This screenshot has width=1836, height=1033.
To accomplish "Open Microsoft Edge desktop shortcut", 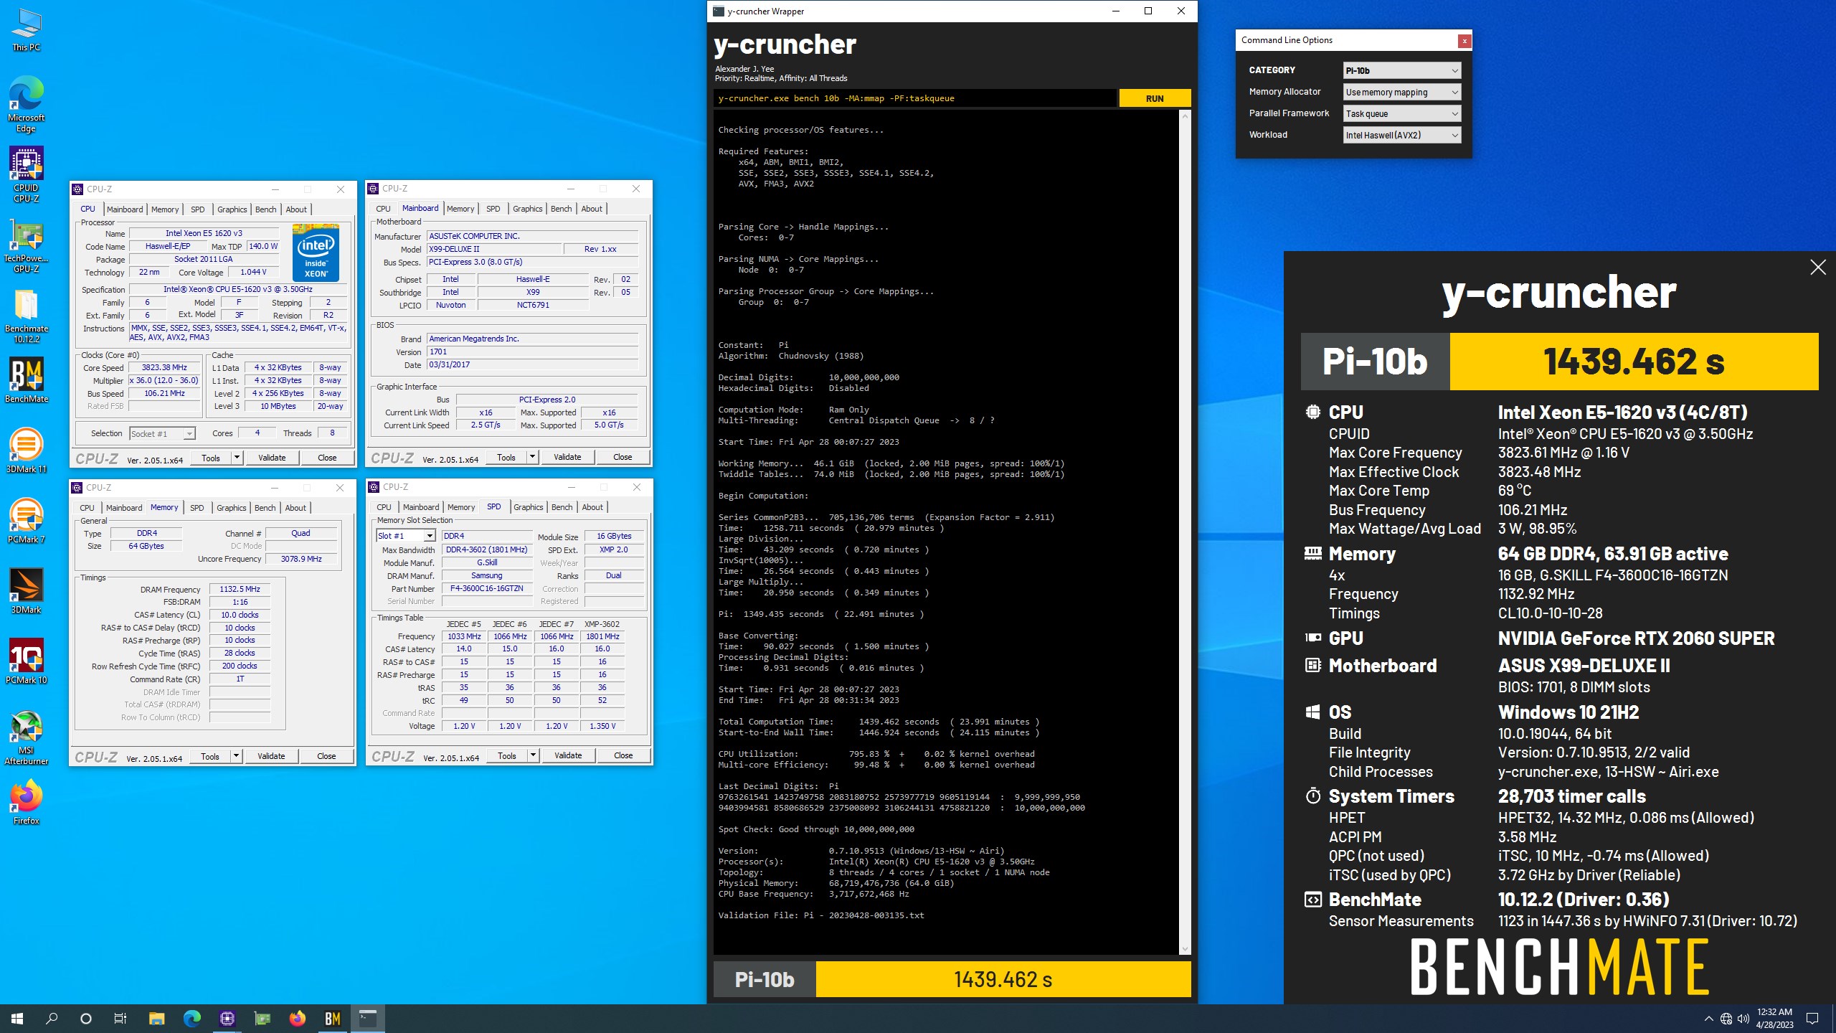I will pyautogui.click(x=27, y=105).
